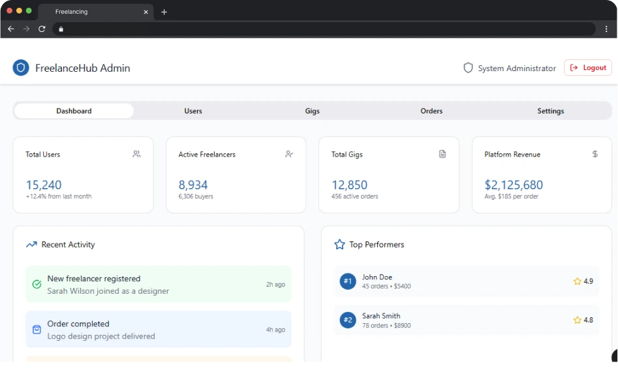Viewport: 618px width, 389px height.
Task: Click the '2h ago' timestamp
Action: 275,285
